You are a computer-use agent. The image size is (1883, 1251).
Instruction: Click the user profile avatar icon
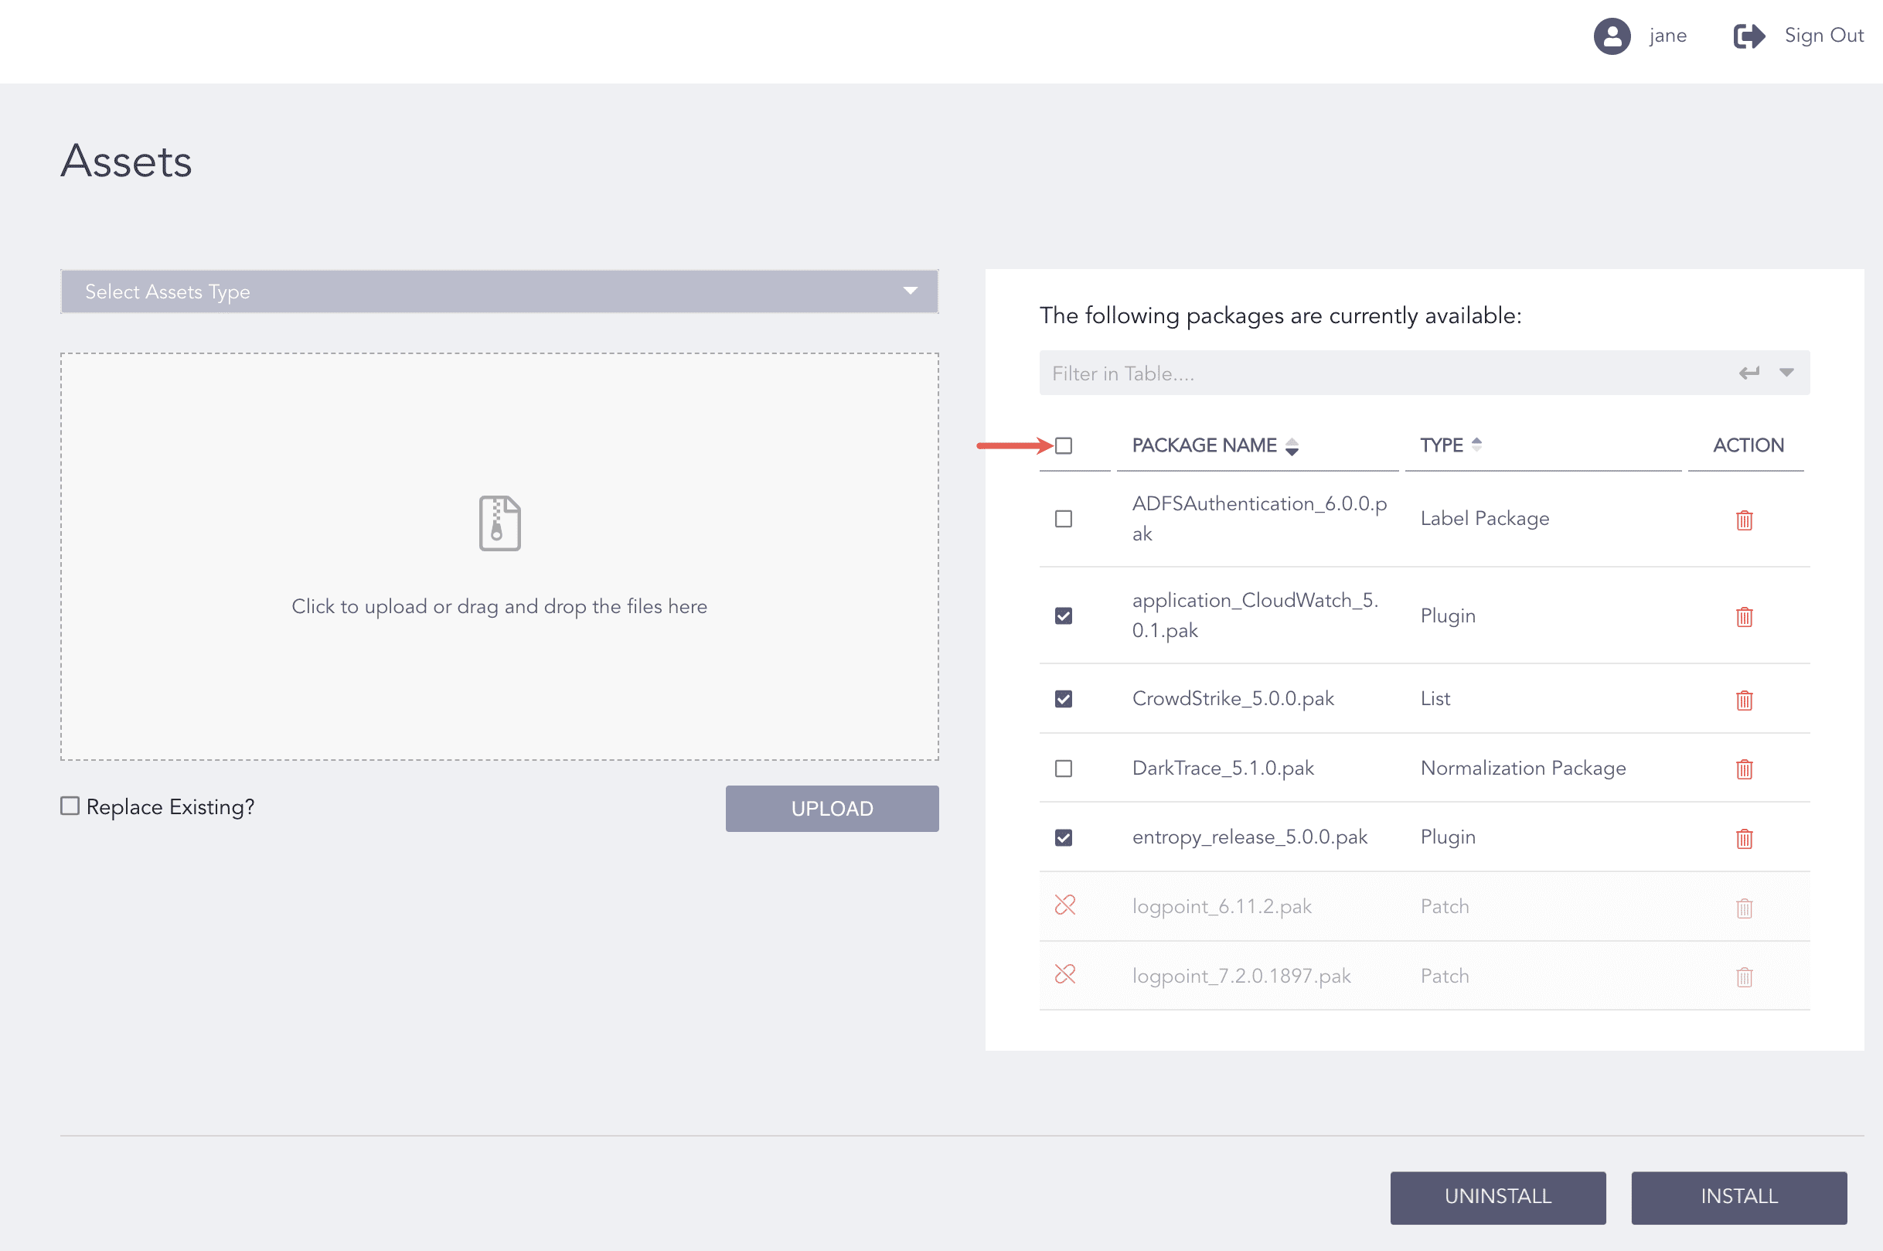[1611, 36]
